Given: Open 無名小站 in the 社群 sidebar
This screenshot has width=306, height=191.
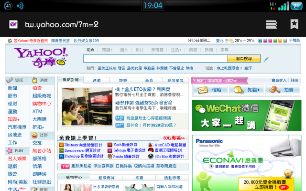Looking at the screenshot, I should (42, 151).
